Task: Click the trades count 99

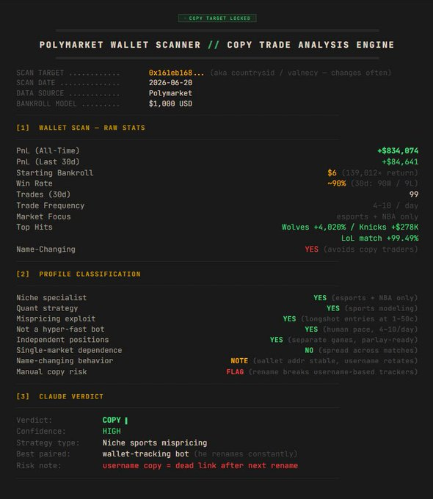Action: click(414, 194)
